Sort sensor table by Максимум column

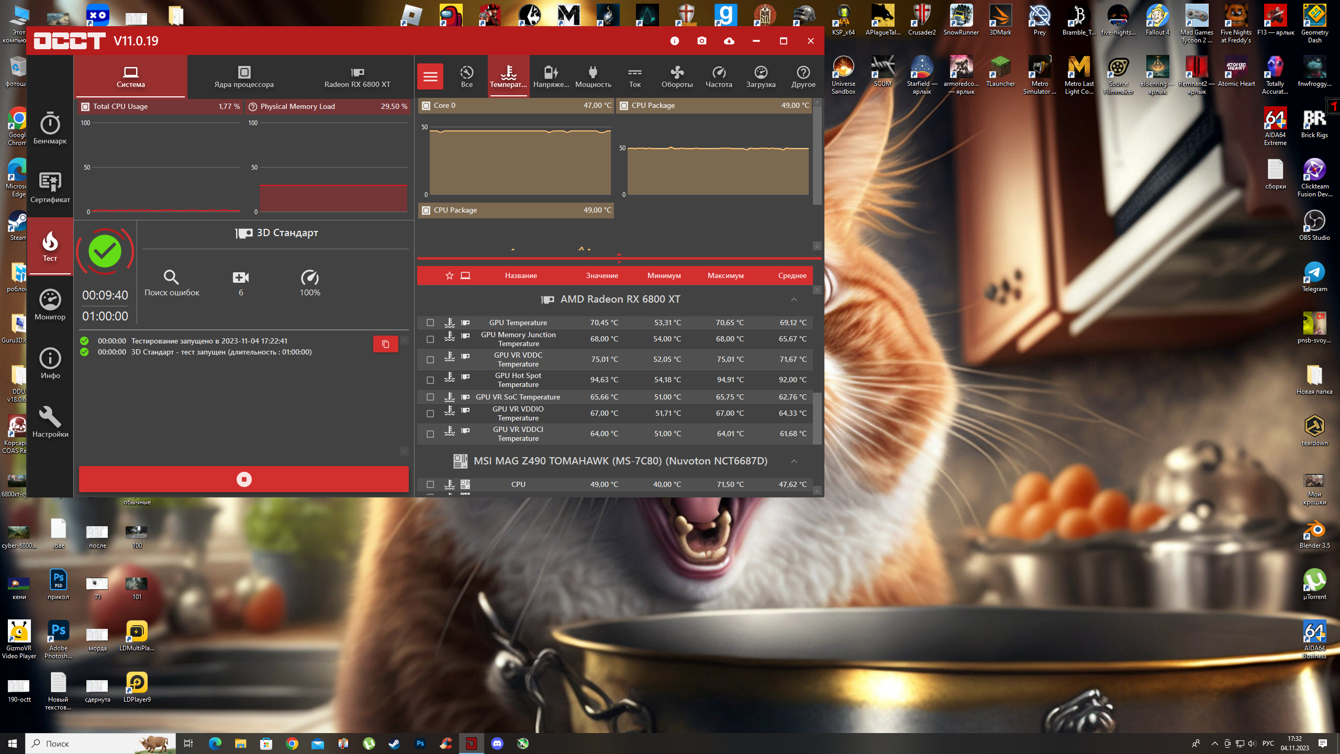pos(725,275)
